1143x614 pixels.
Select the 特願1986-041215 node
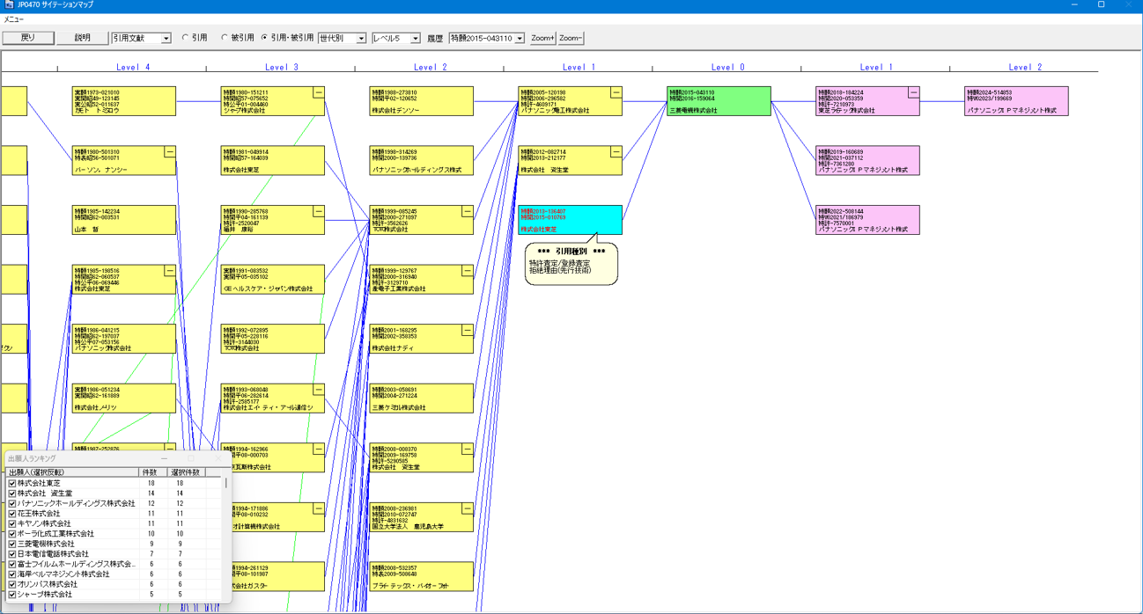point(123,339)
